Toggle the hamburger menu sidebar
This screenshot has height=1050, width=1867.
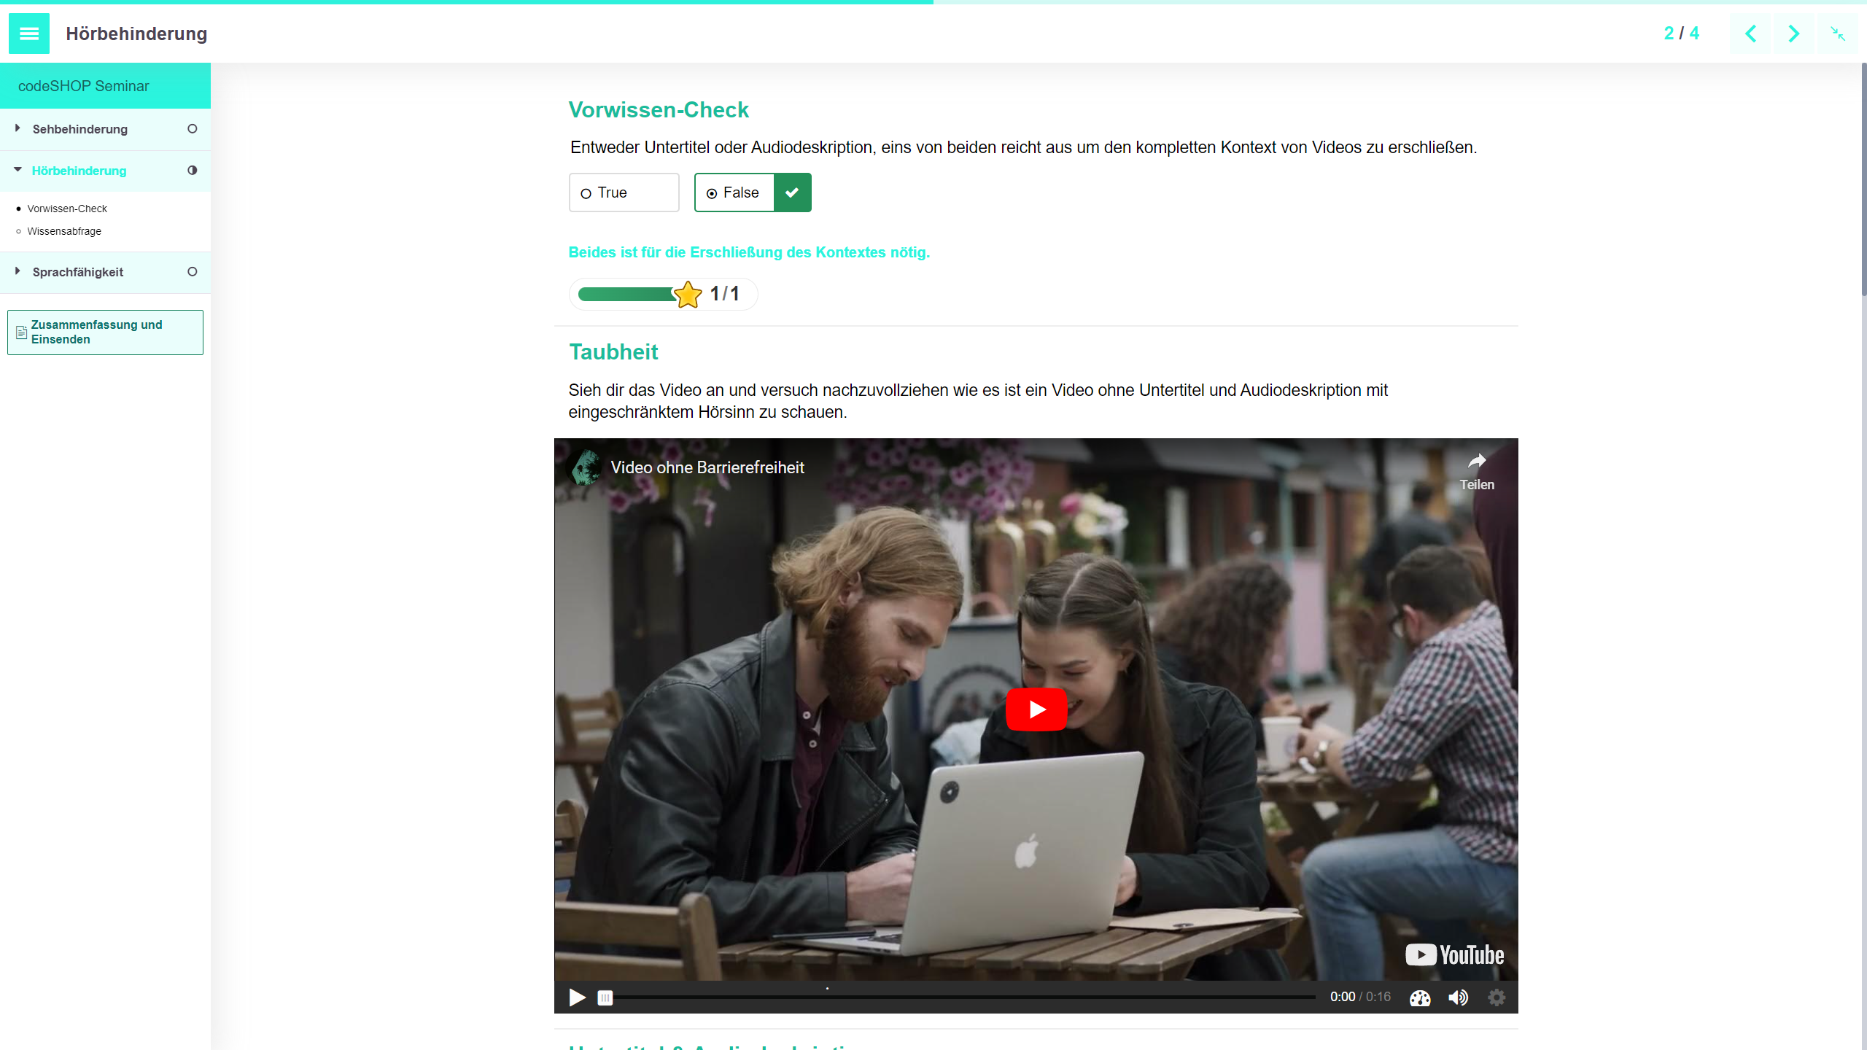coord(29,34)
